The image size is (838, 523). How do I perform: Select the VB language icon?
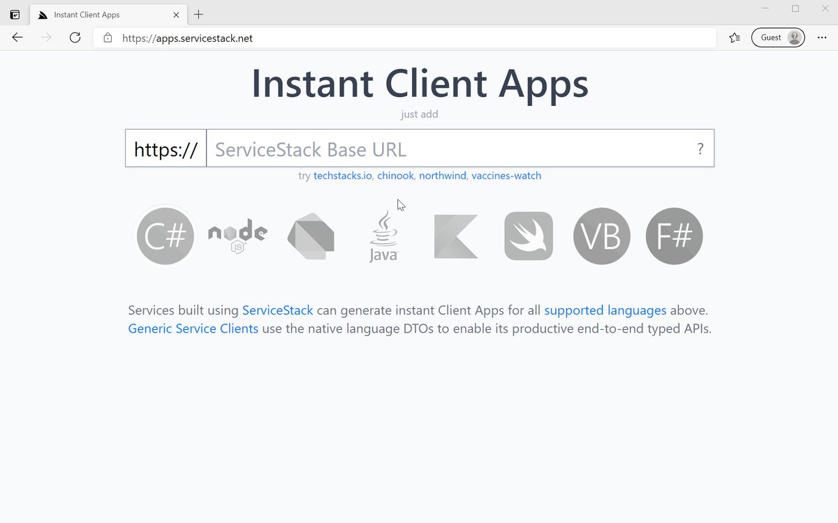(601, 236)
